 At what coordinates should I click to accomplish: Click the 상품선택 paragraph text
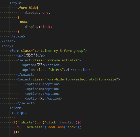click(x=30, y=55)
